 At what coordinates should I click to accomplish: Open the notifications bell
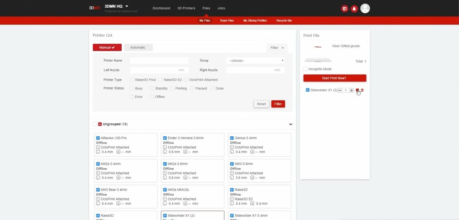point(354,8)
